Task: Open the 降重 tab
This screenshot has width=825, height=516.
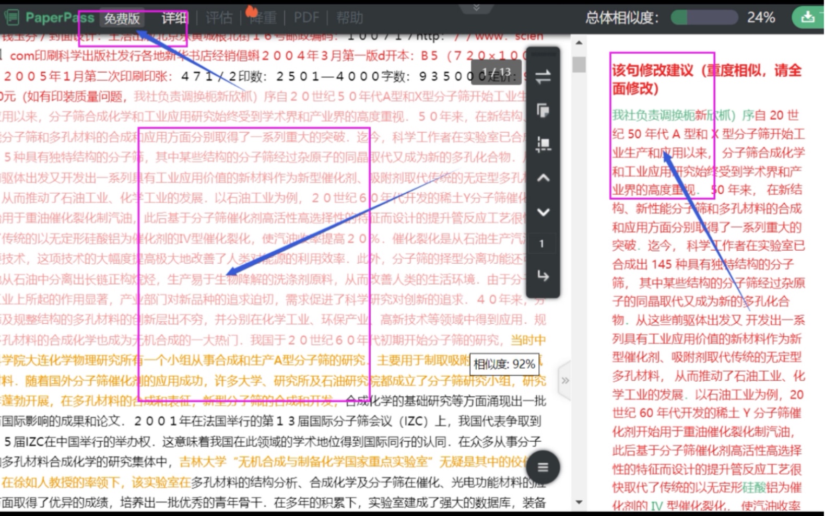Action: [x=263, y=18]
